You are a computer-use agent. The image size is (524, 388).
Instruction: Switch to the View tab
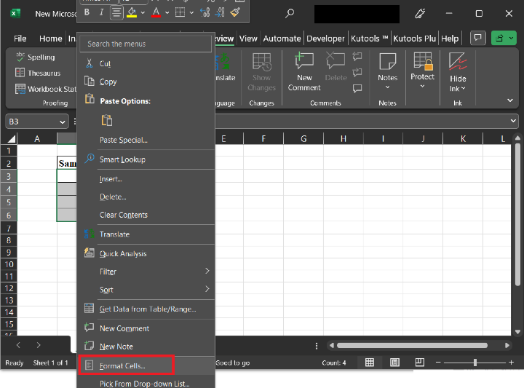tap(248, 39)
